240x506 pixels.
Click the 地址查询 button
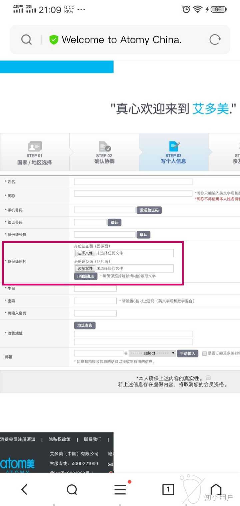point(85,325)
